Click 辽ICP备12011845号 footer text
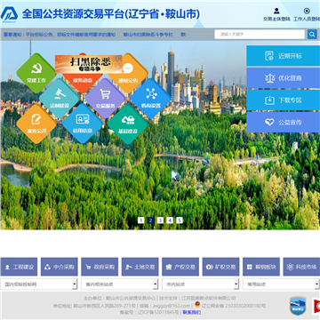 point(158,312)
